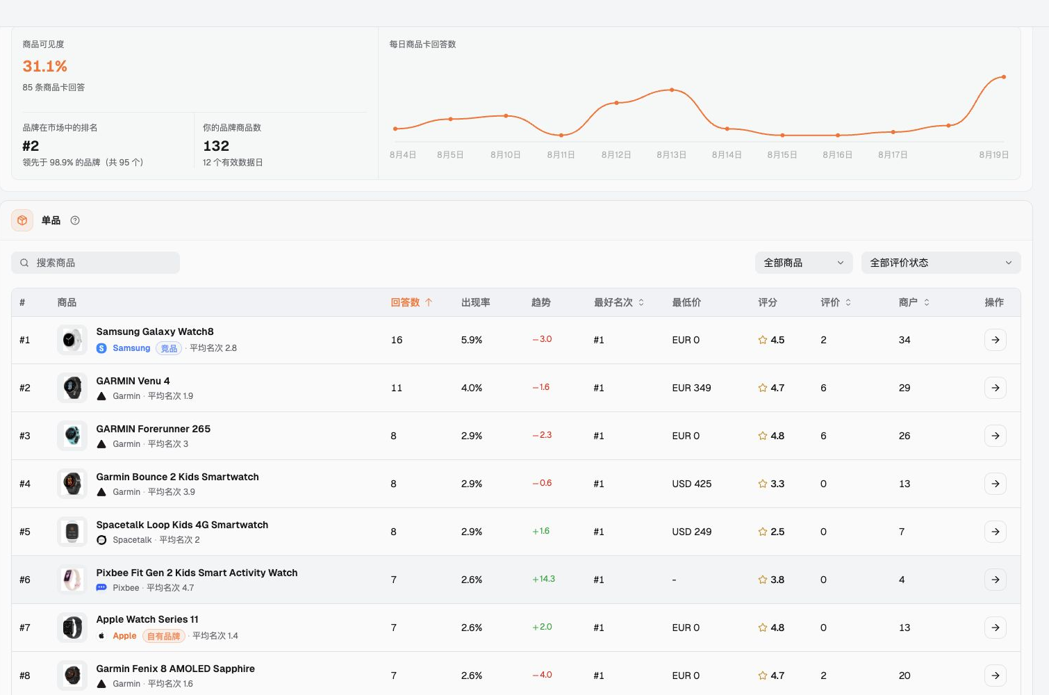The width and height of the screenshot is (1049, 695).
Task: Click the Pixbee brand logo icon
Action: [x=101, y=588]
